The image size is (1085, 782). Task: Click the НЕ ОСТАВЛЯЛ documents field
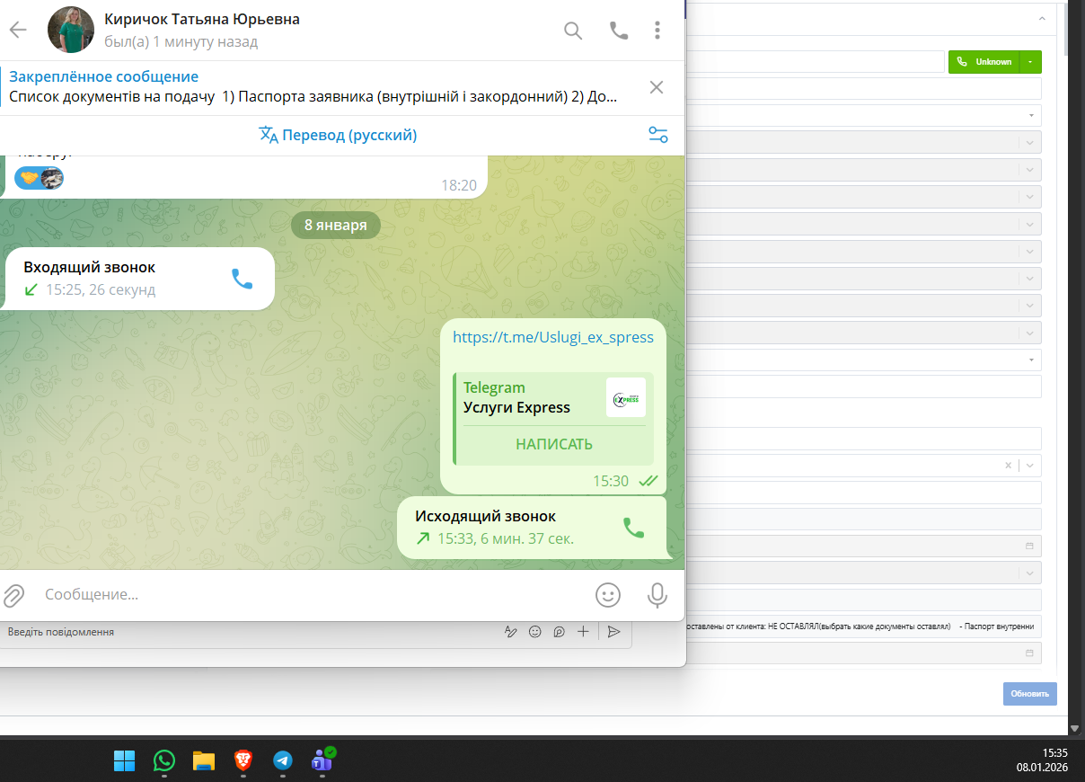[862, 626]
